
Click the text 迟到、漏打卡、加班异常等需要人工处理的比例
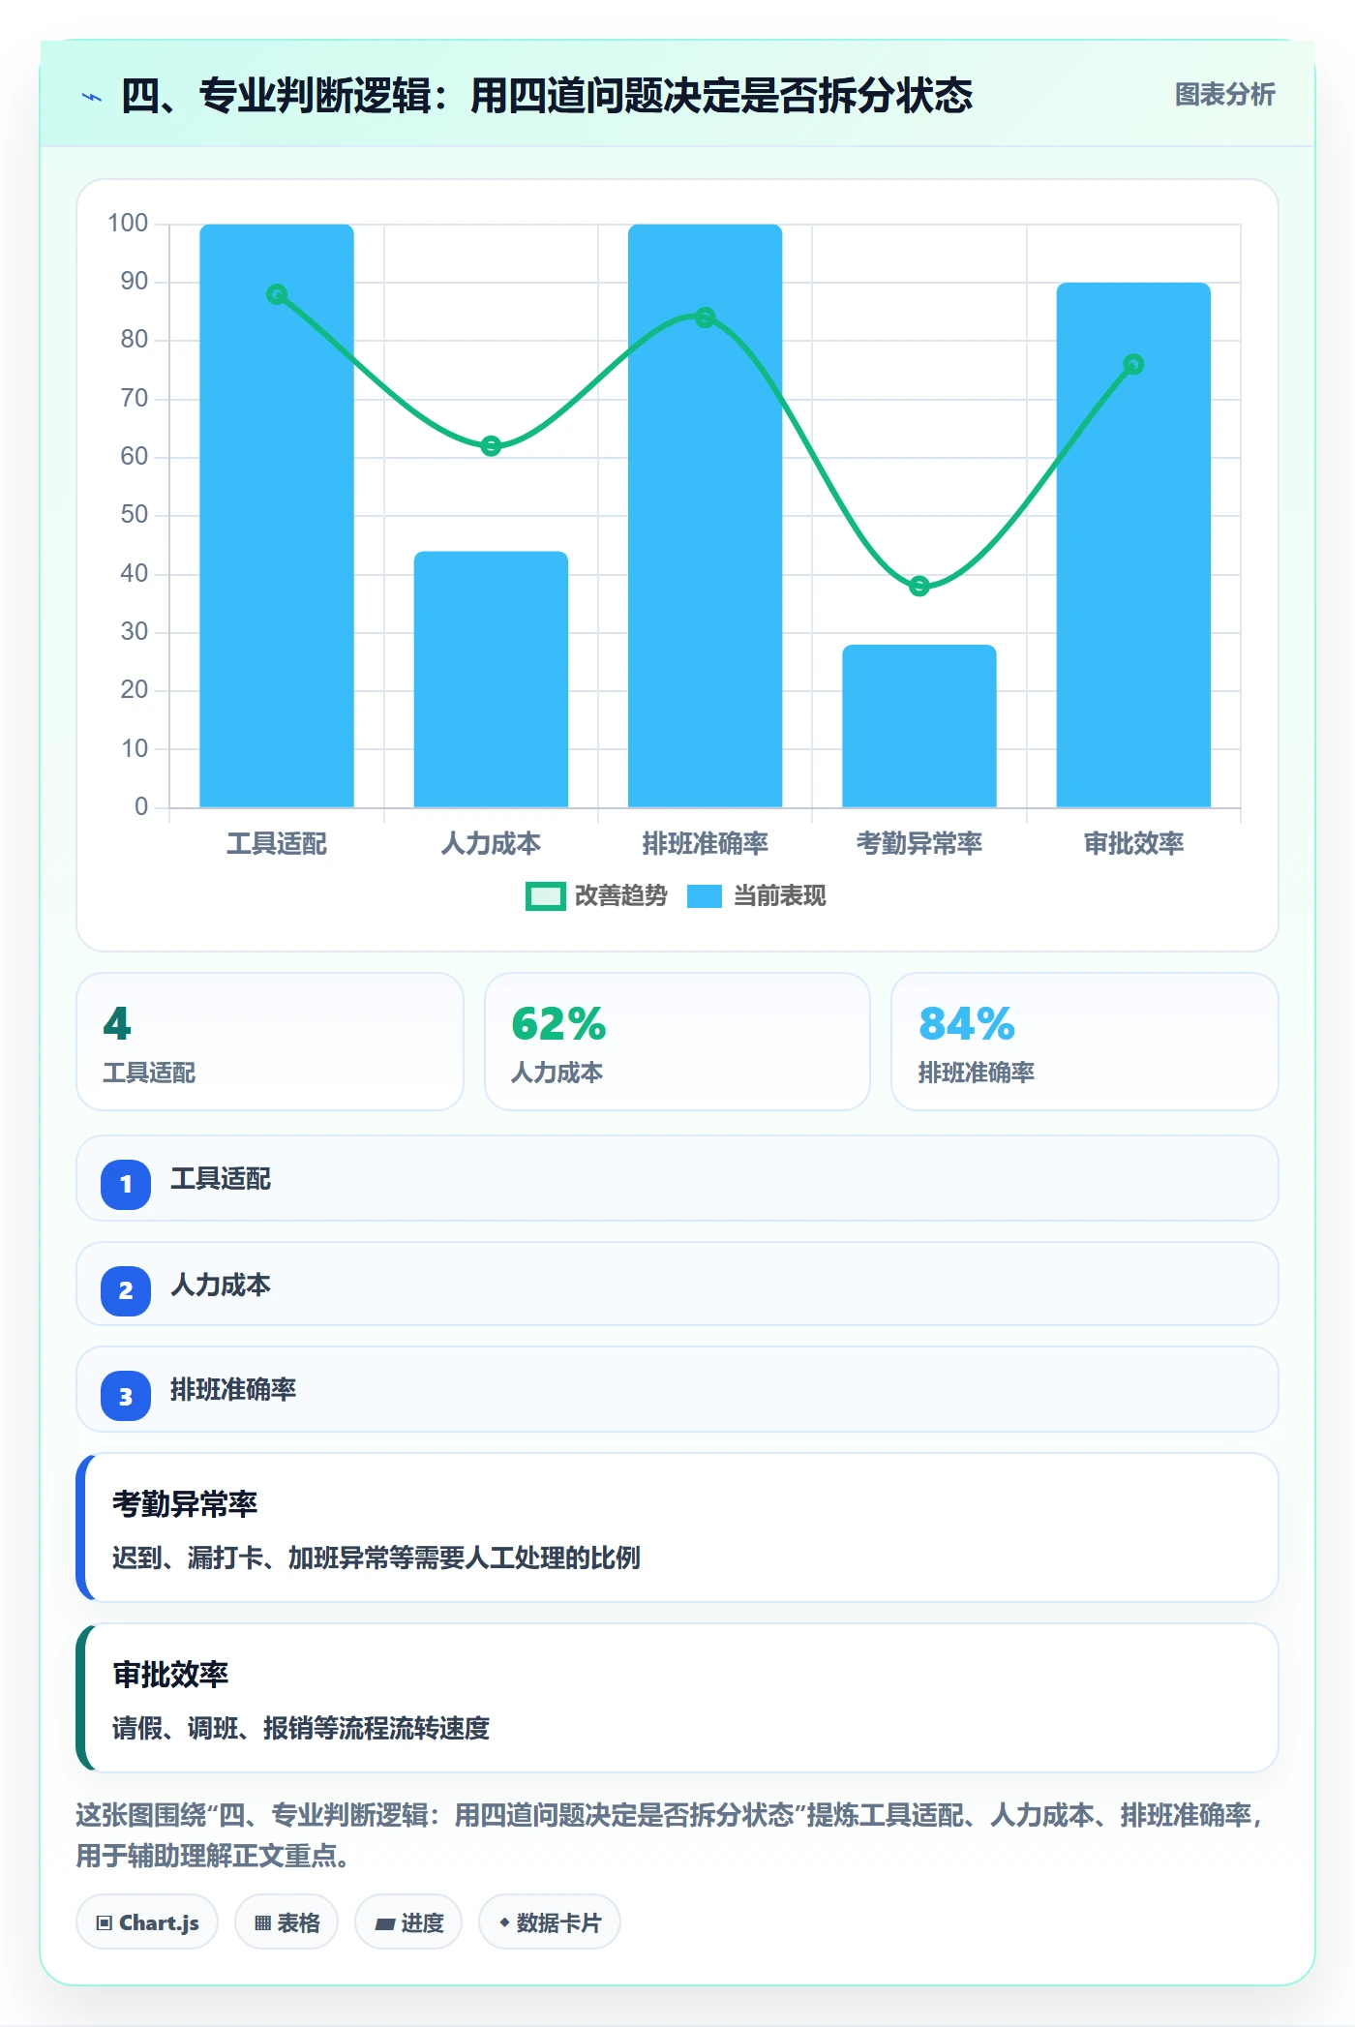pos(376,1558)
